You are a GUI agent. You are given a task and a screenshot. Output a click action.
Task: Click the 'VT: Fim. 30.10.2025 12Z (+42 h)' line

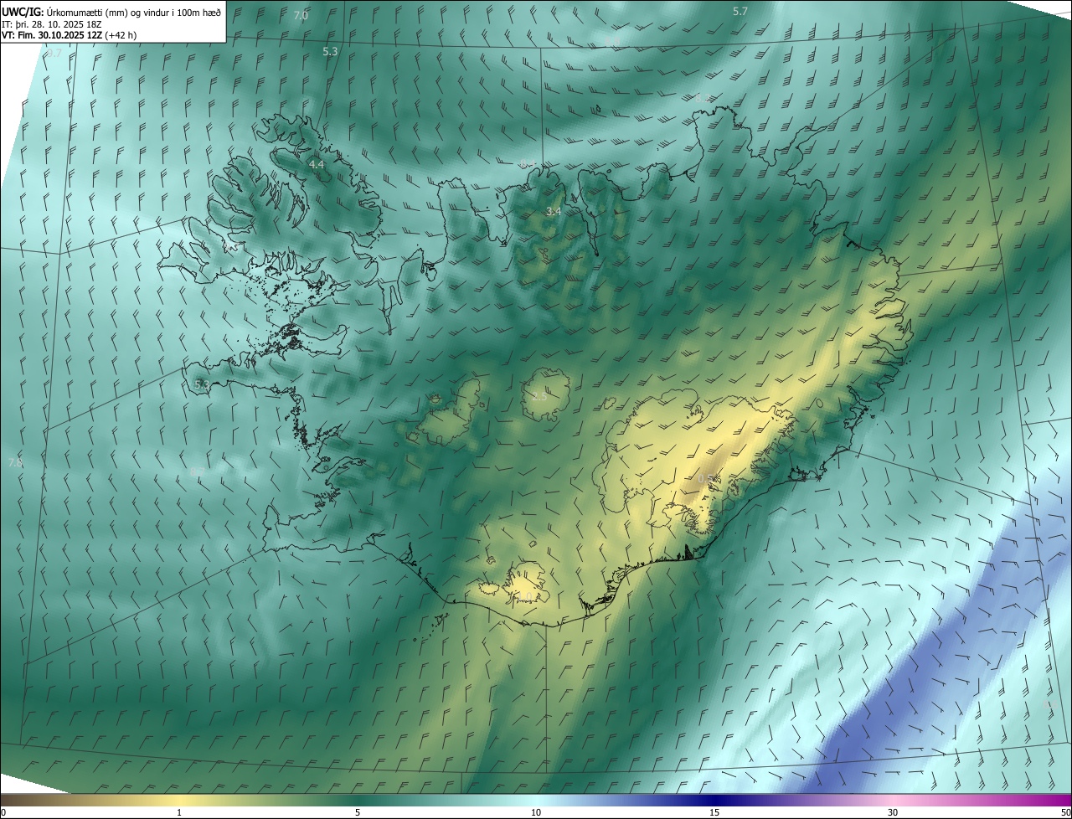click(70, 35)
